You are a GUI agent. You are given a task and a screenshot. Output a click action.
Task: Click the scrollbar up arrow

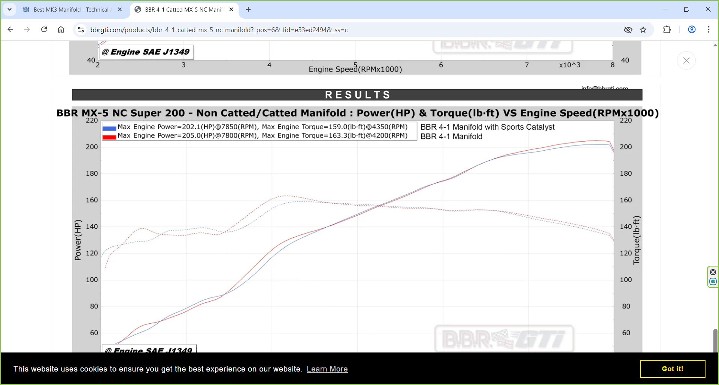click(715, 45)
